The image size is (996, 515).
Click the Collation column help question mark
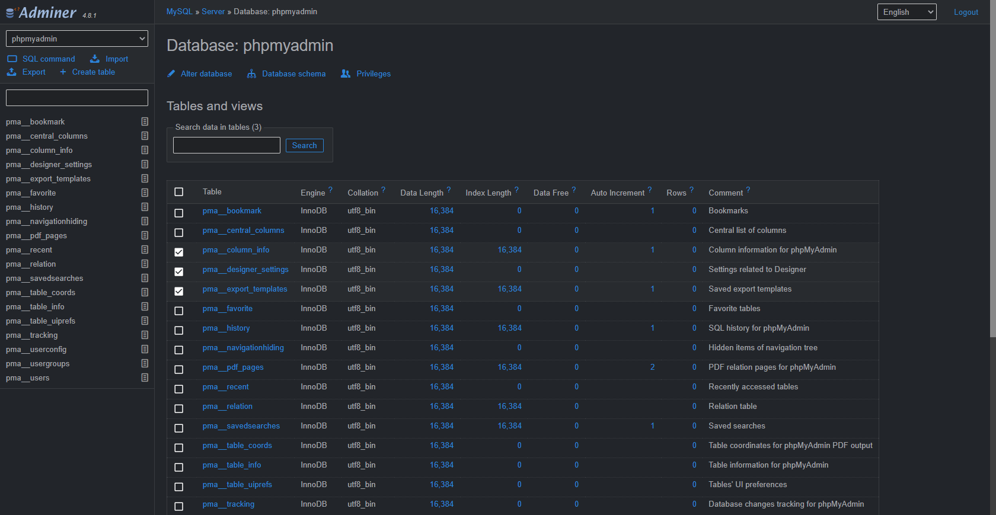click(384, 190)
